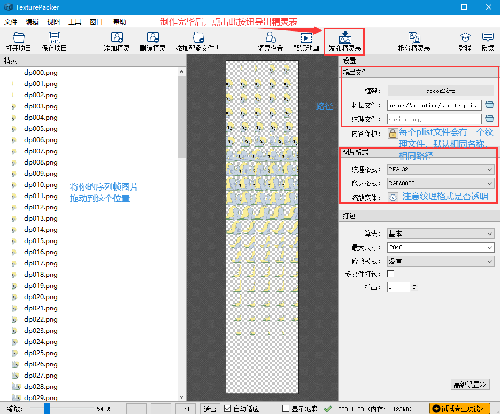Open the 反馈 feedback dialog
The height and width of the screenshot is (414, 500).
pyautogui.click(x=488, y=42)
